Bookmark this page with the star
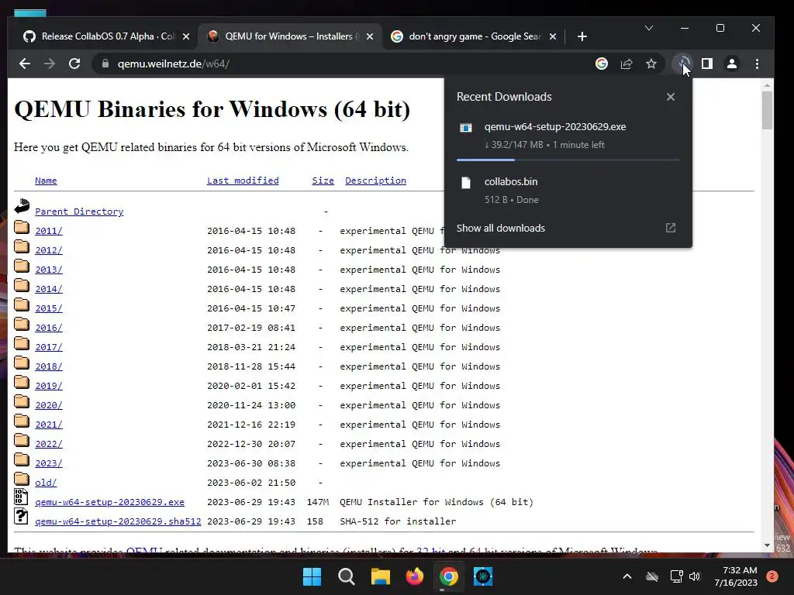 pyautogui.click(x=651, y=64)
